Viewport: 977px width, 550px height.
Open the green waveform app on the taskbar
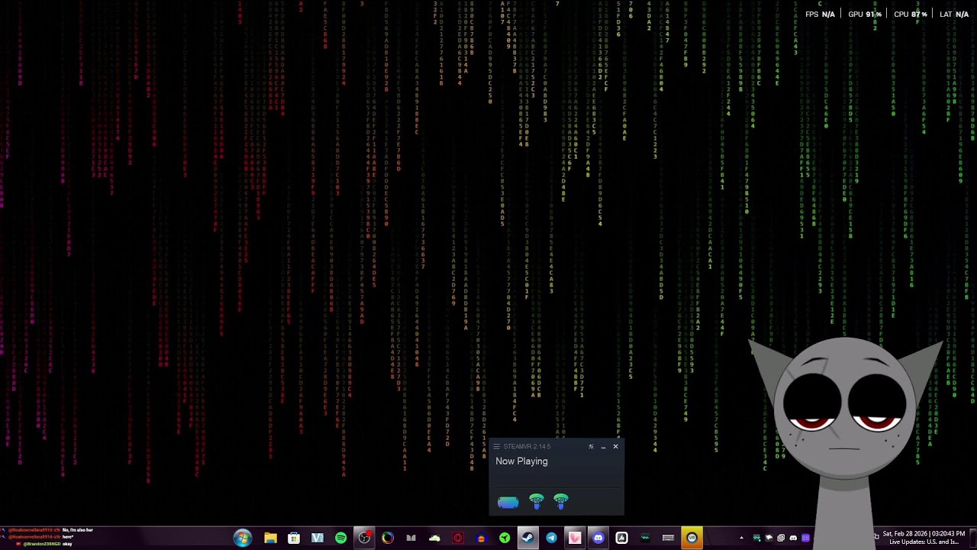pos(645,538)
